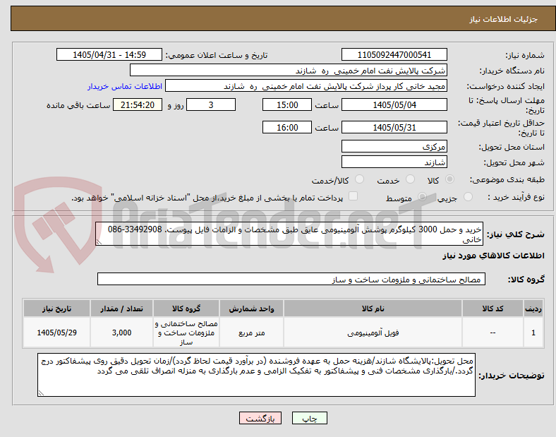
Task: Toggle the اسناد خزانه اسلامی payment checkbox
Action: pyautogui.click(x=353, y=196)
